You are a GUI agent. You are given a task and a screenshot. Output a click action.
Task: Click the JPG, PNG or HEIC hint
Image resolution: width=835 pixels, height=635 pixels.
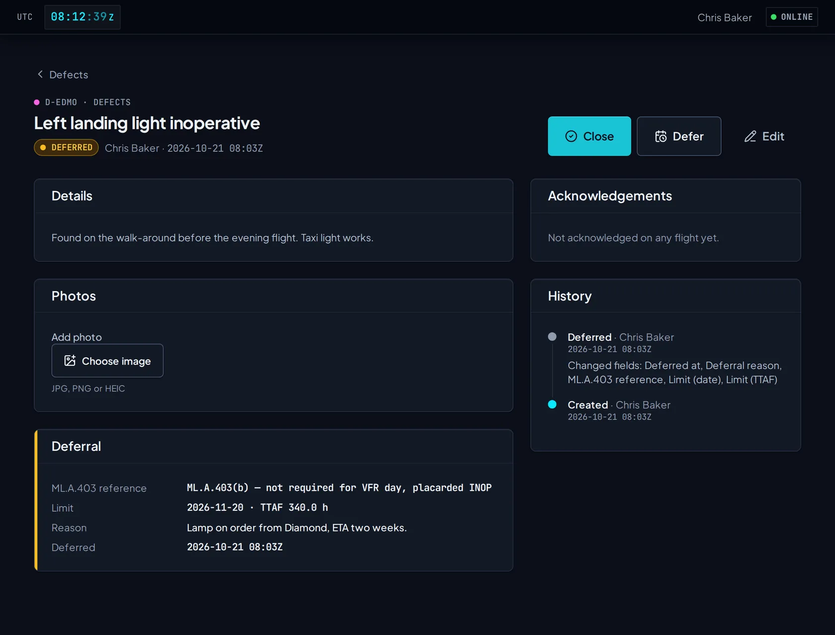click(88, 388)
